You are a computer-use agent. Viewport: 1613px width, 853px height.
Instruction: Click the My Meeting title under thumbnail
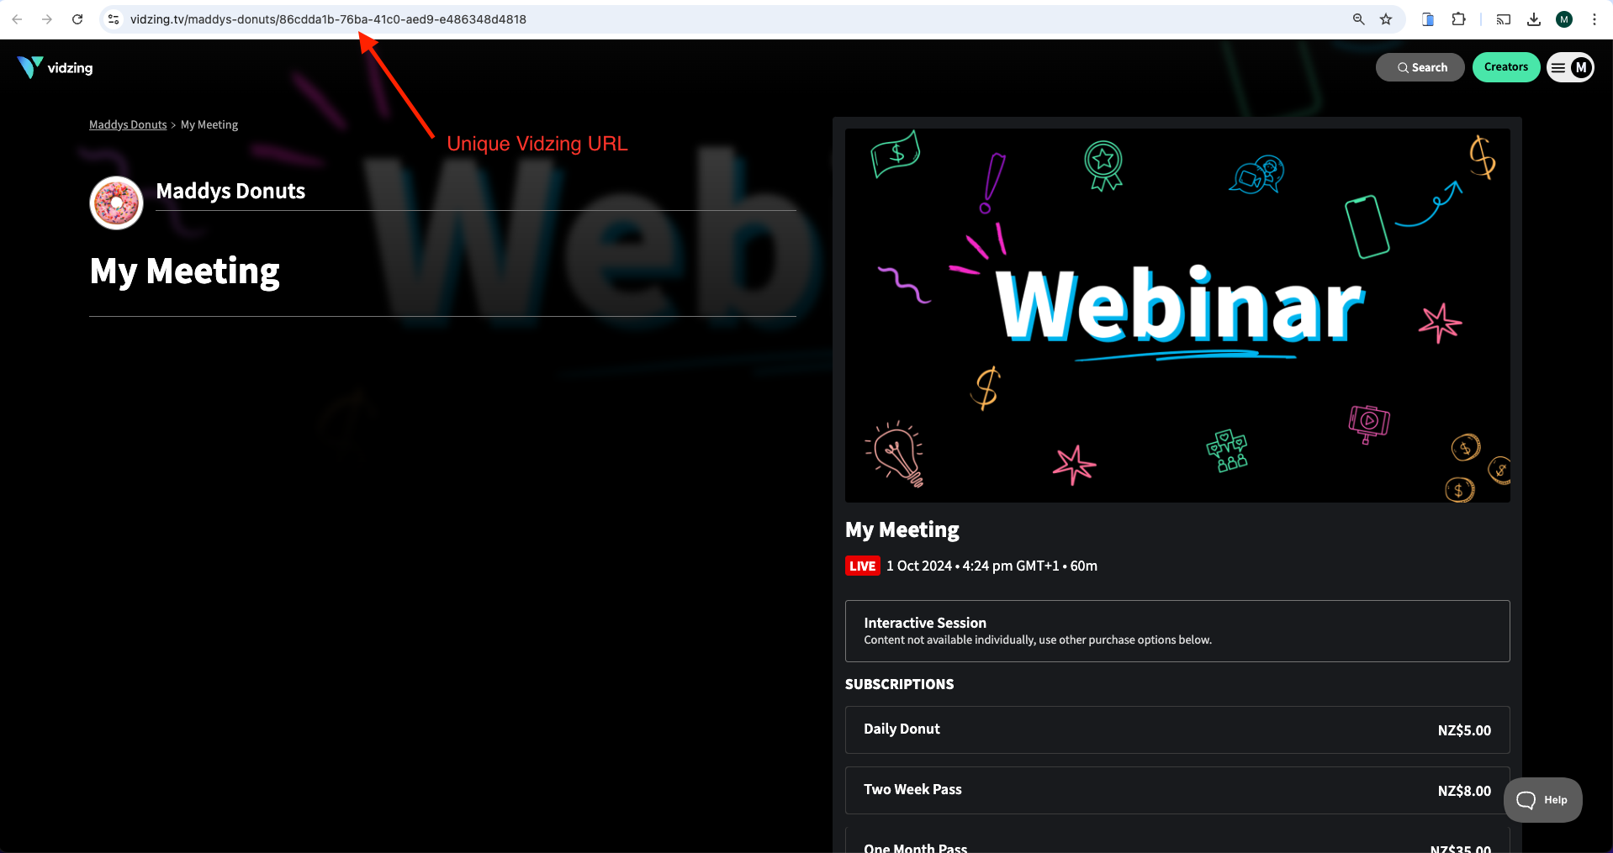pos(902,529)
